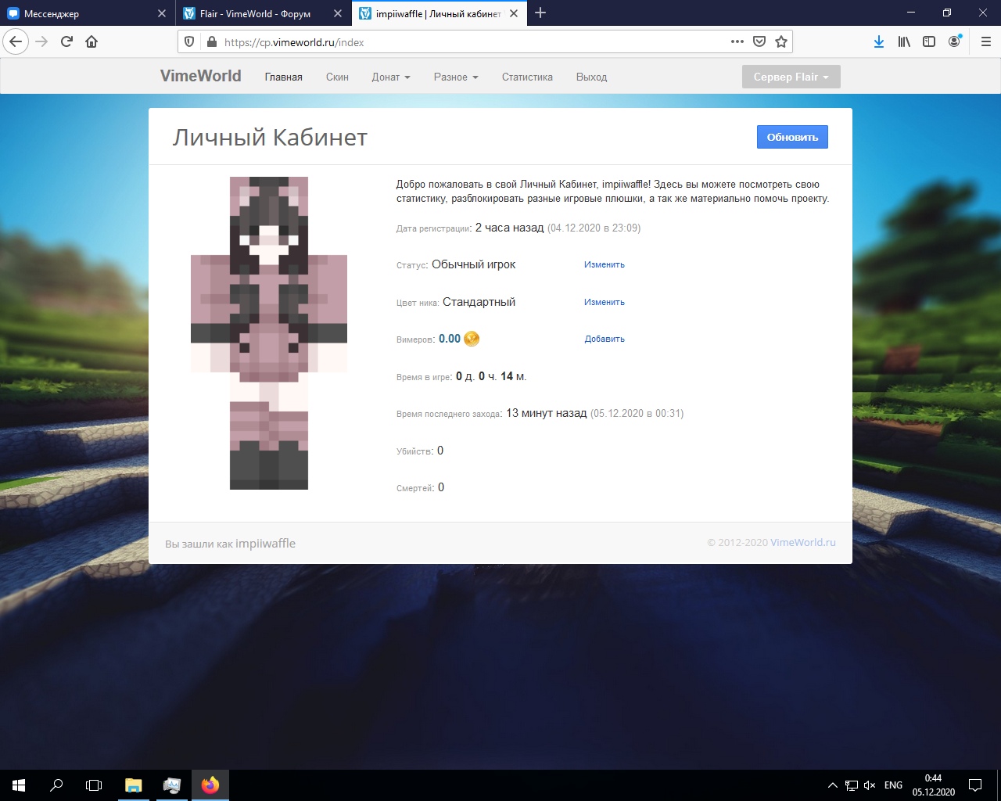This screenshot has height=801, width=1001.
Task: Click the 0.00 vimers balance value
Action: point(450,339)
